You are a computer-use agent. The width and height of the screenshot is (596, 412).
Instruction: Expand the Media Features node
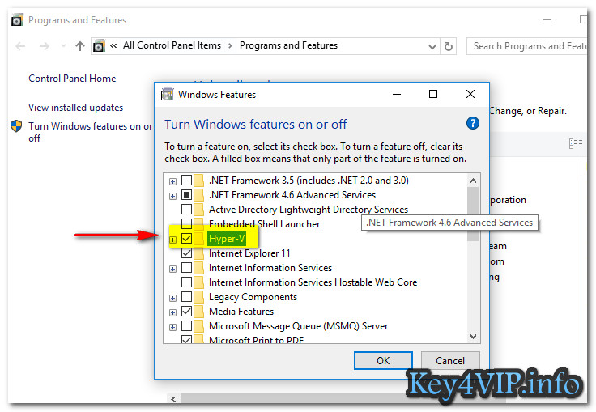click(x=173, y=312)
